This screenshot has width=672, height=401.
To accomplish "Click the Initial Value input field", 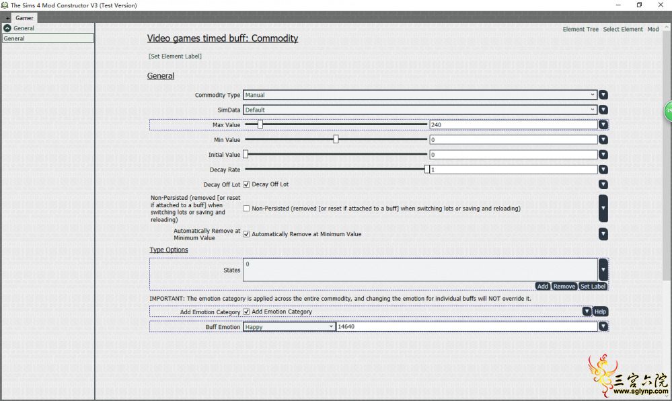I will coord(513,155).
